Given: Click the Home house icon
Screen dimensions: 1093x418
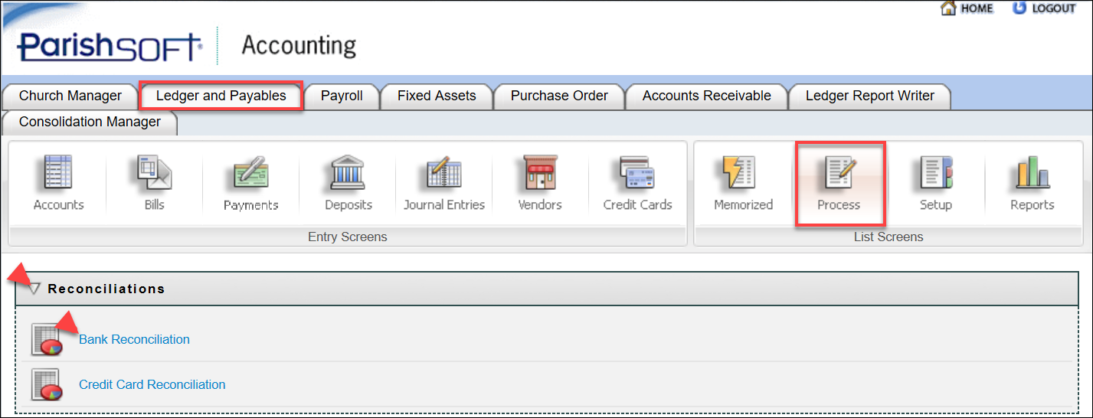Looking at the screenshot, I should (948, 8).
